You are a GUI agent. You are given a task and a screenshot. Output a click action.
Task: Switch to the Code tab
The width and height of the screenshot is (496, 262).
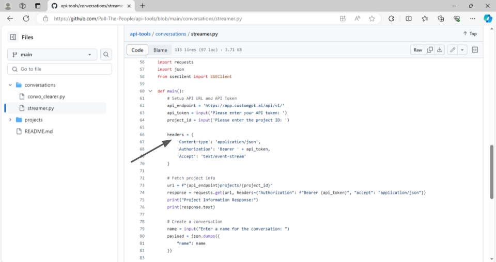pyautogui.click(x=137, y=50)
